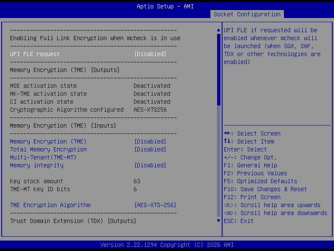Select the Memory Encryption (TME) item
The height and width of the screenshot is (251, 334).
pos(48,141)
